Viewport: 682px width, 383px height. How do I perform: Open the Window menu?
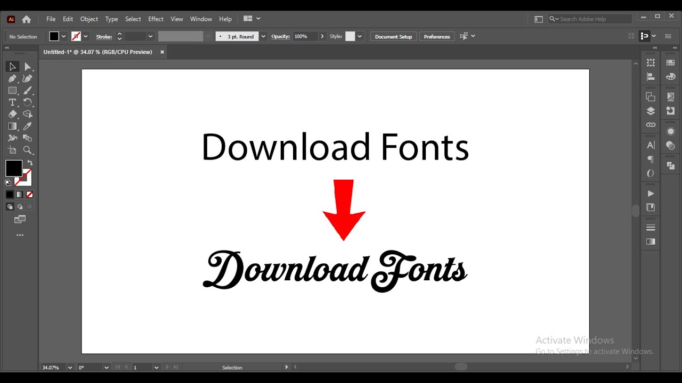[201, 19]
